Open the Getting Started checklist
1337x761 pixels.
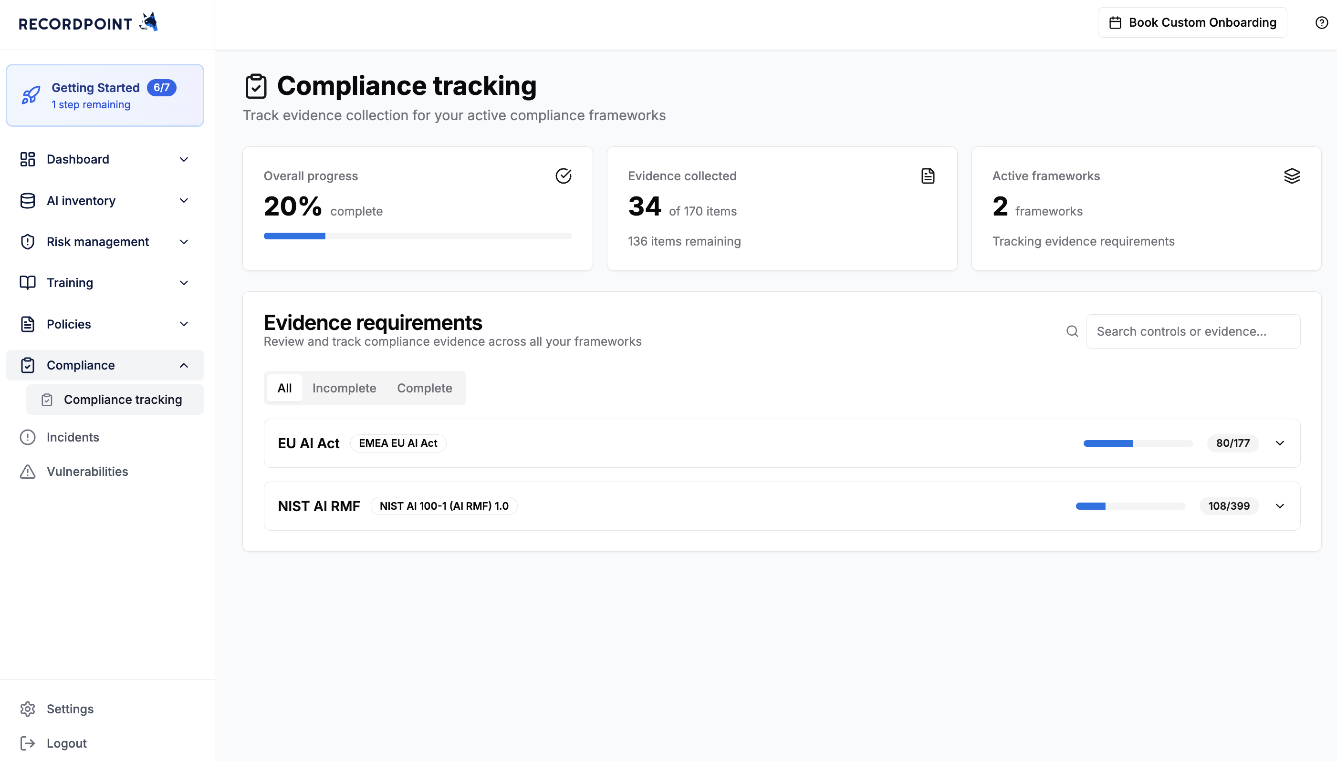[x=104, y=95]
